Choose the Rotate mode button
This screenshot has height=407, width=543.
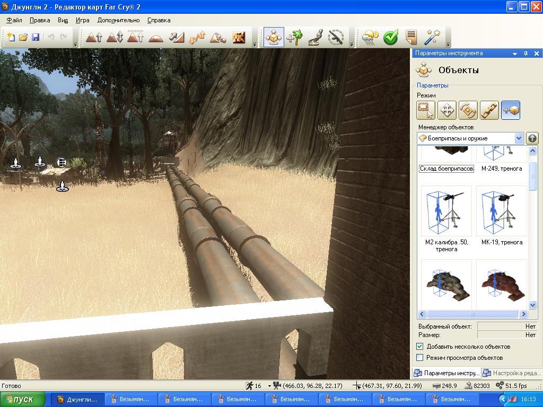(x=468, y=110)
